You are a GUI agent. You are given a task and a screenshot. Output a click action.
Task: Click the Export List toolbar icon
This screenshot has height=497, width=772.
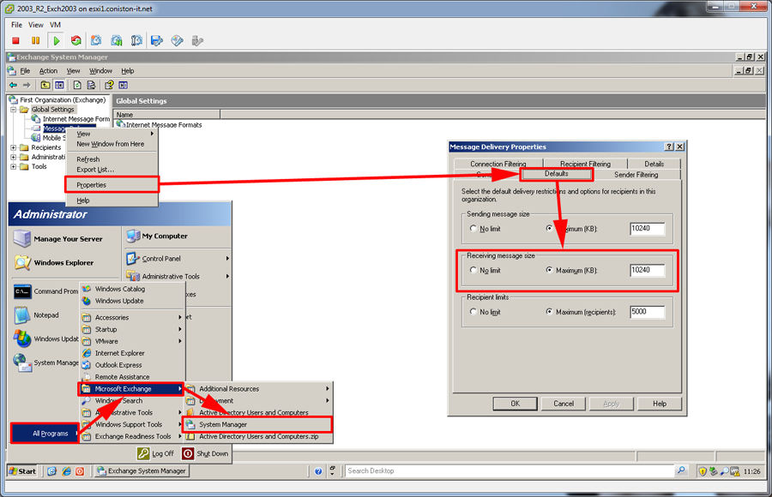coord(92,85)
